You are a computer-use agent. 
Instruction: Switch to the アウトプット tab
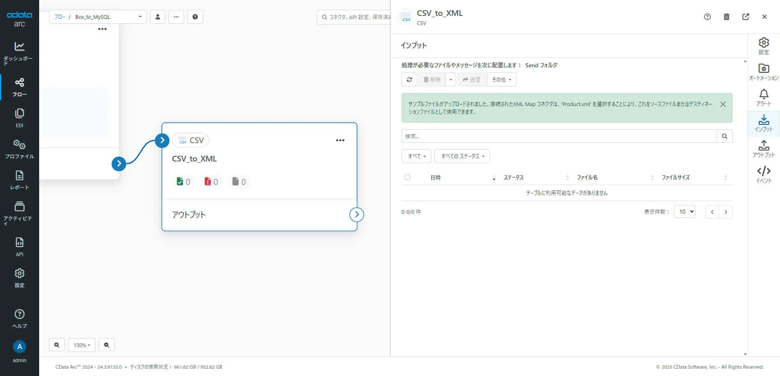[x=764, y=149]
